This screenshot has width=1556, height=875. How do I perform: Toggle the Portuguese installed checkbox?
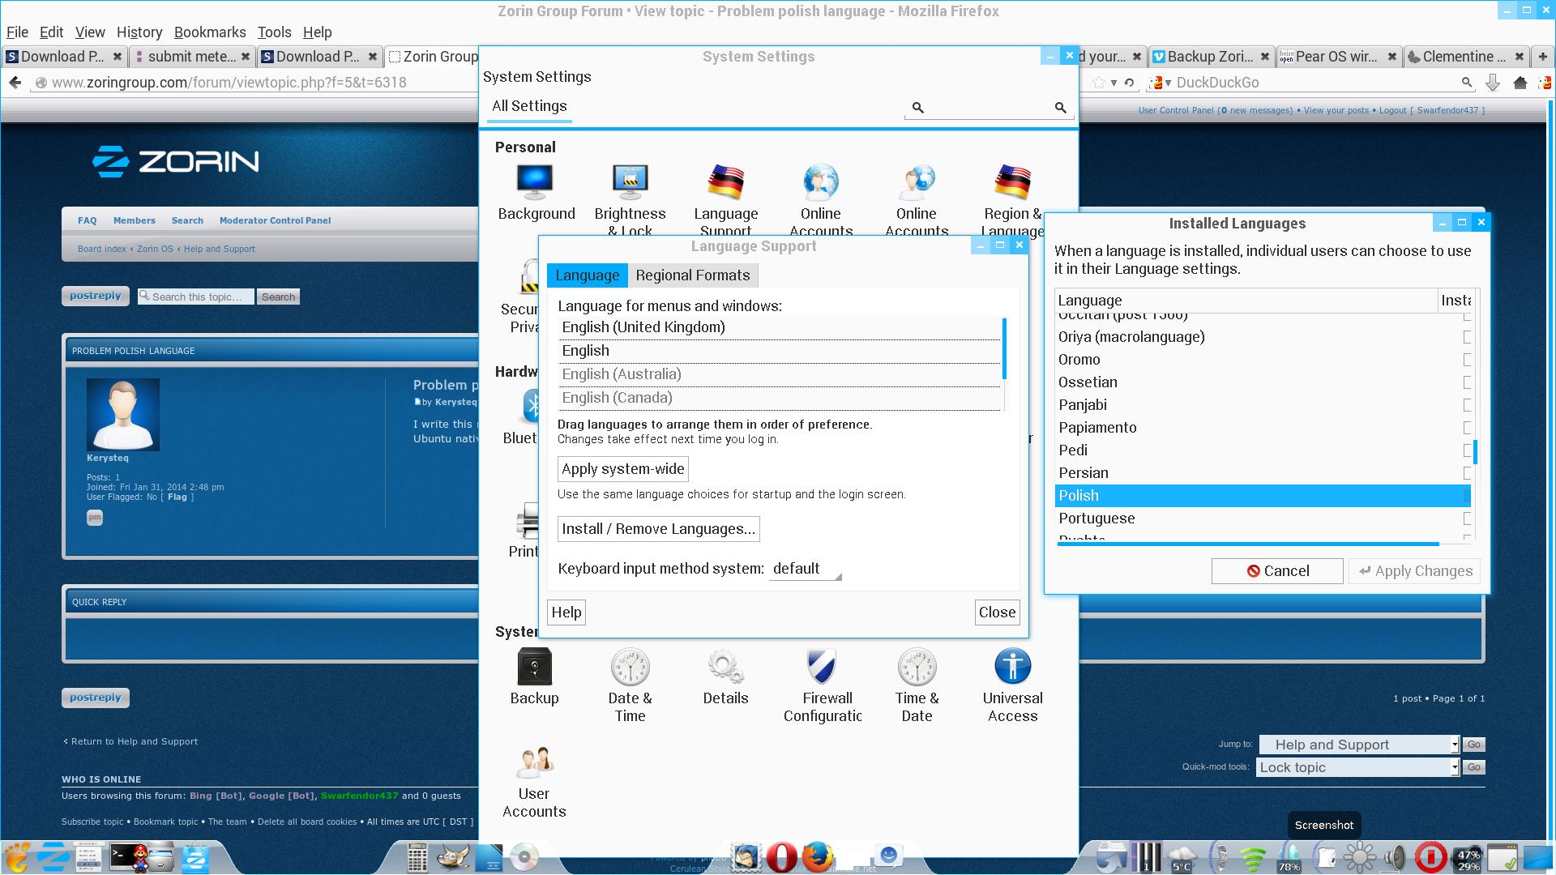tap(1467, 519)
